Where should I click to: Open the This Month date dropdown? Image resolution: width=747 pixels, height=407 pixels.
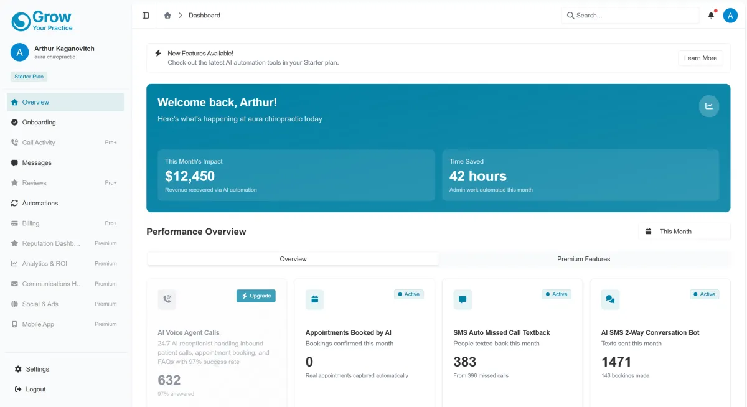pyautogui.click(x=684, y=232)
